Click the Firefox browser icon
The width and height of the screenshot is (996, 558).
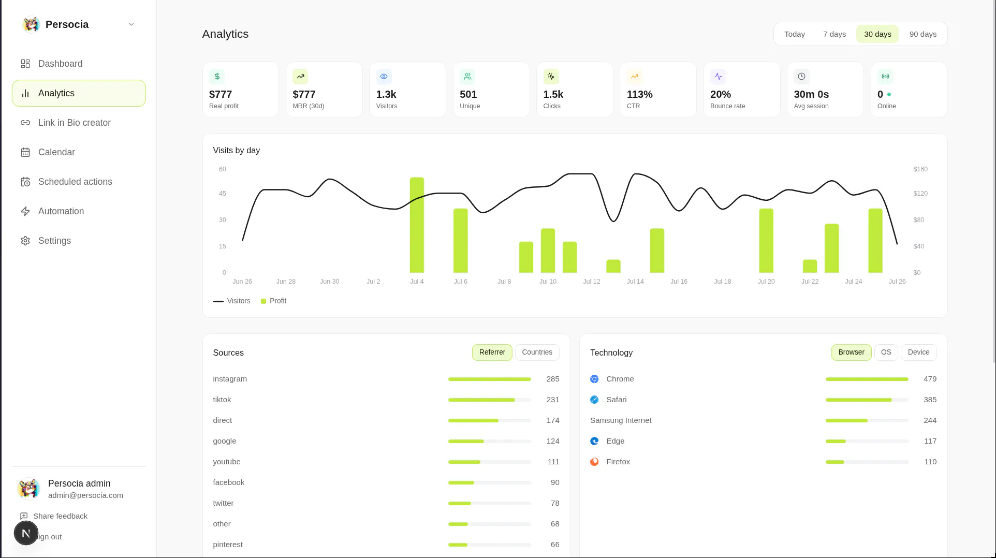[594, 462]
